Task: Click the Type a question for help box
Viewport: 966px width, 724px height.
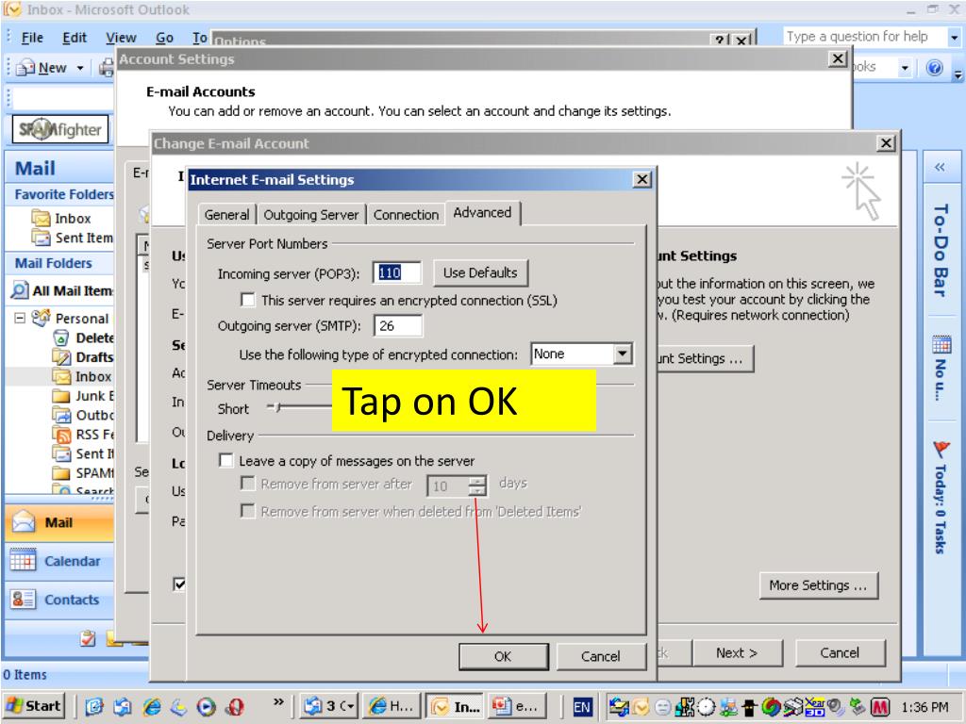Action: pos(865,37)
